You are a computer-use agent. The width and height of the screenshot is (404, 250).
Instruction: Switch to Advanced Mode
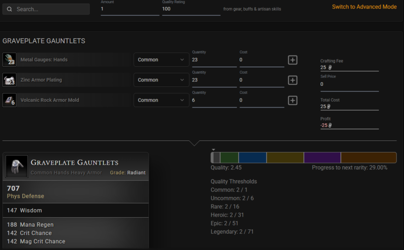point(364,7)
